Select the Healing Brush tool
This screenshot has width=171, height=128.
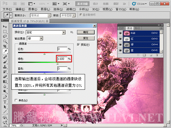(5, 57)
